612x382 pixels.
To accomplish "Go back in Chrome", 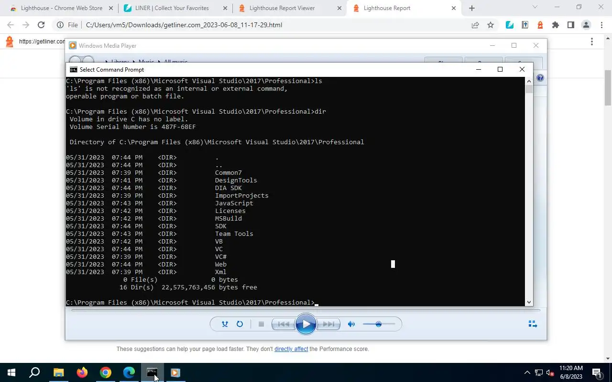I will click(x=11, y=25).
